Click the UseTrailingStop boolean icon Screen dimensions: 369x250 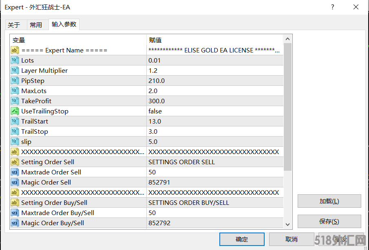click(15, 111)
